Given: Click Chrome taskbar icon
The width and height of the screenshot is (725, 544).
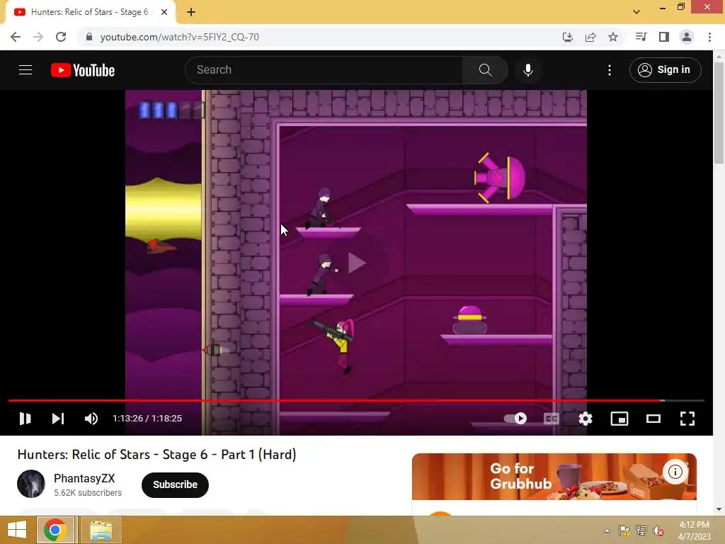Looking at the screenshot, I should tap(55, 530).
